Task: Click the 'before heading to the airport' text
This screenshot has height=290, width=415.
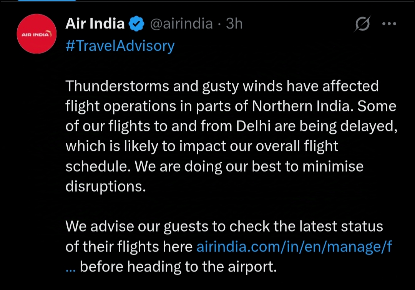Action: 178,267
